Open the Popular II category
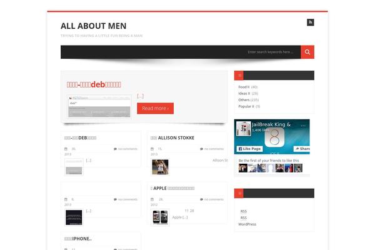The image size is (375, 250). coord(246,106)
